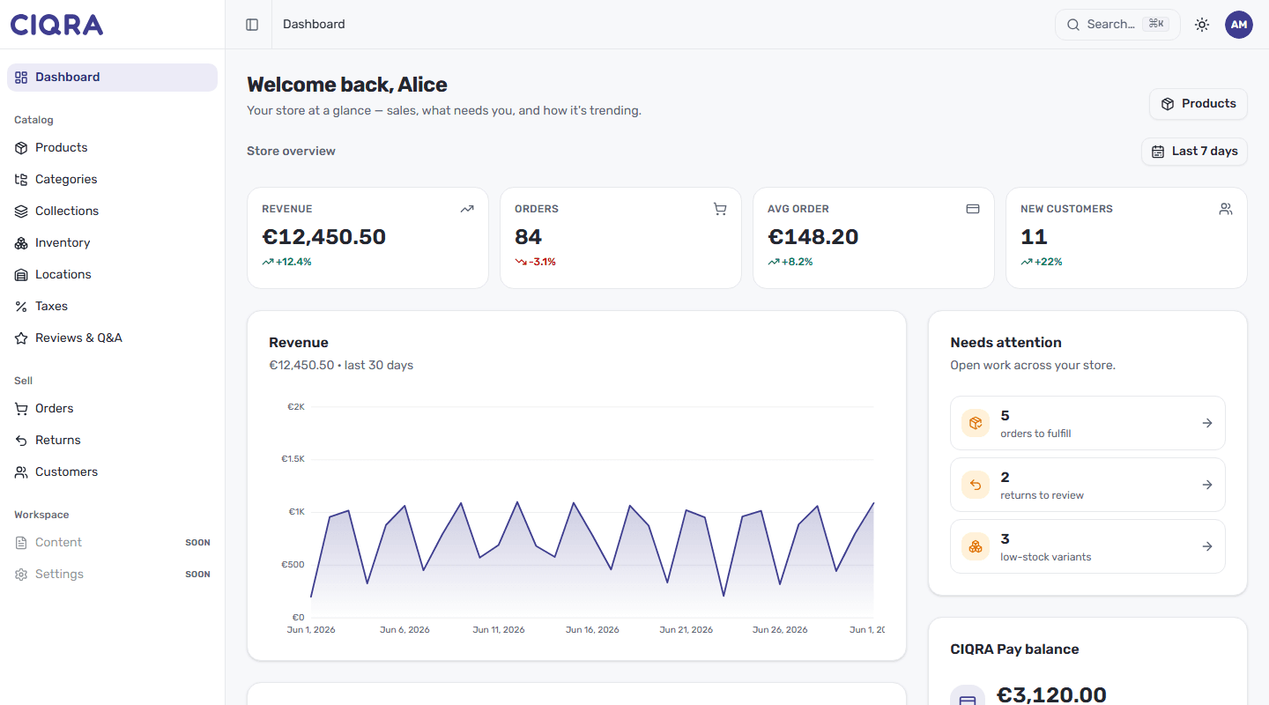Click the Products button at top right
The image size is (1269, 705).
point(1198,104)
